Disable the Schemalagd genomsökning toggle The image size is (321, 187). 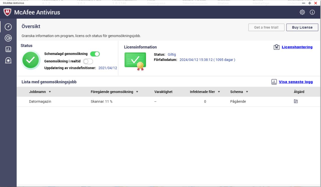[95, 54]
